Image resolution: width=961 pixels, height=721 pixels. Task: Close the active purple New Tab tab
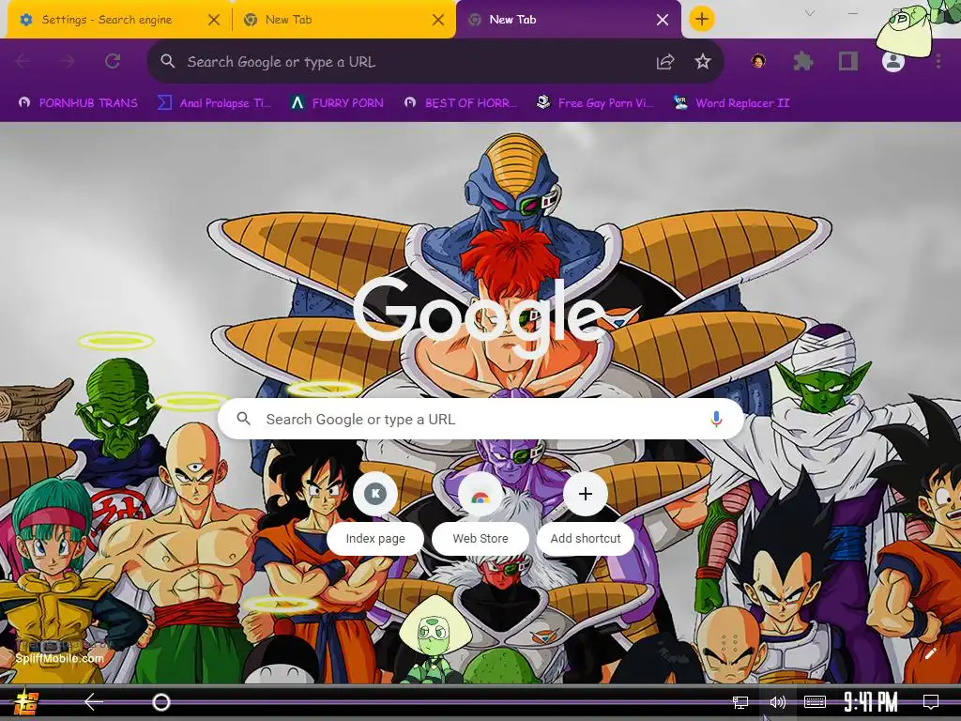click(663, 21)
